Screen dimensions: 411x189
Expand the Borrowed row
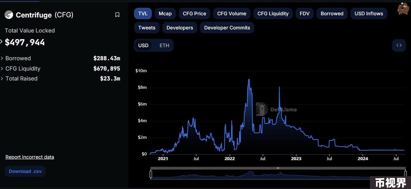point(2,58)
